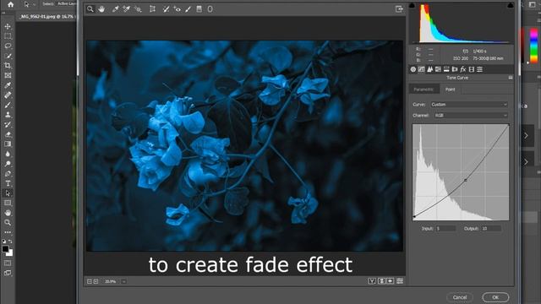Select the Targeted Adjustment tool
The image size is (541, 304).
point(138,9)
